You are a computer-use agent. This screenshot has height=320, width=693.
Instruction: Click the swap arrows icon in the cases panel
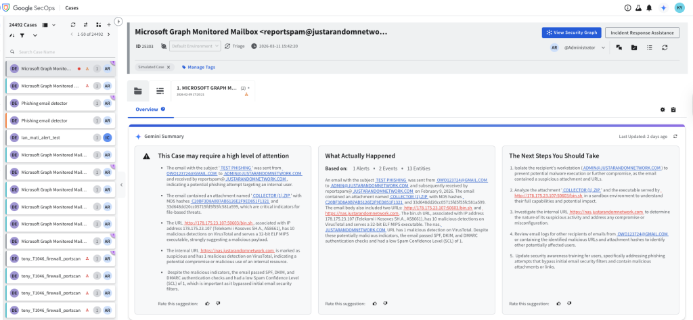(x=86, y=25)
